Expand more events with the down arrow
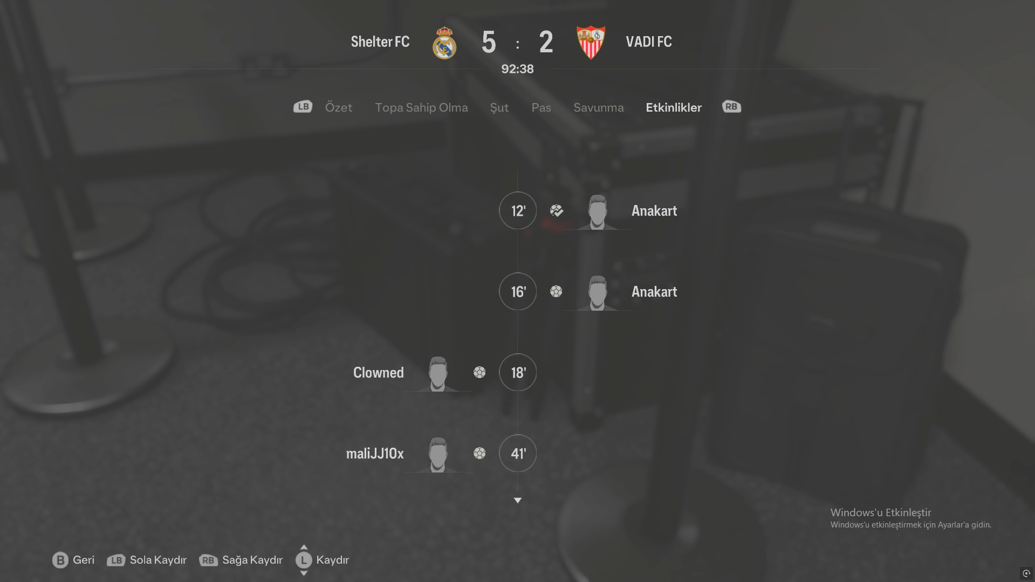The height and width of the screenshot is (582, 1035). (x=518, y=501)
